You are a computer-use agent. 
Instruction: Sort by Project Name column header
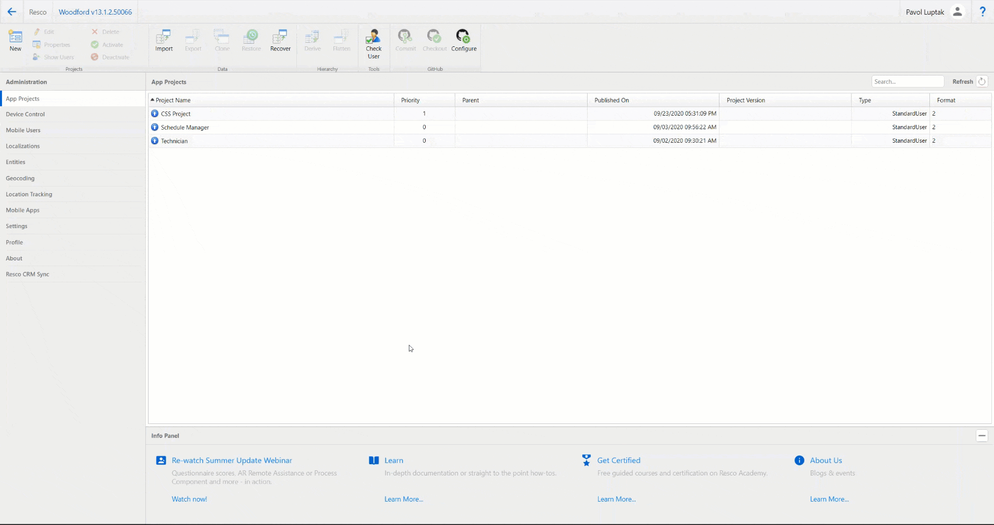pos(271,100)
